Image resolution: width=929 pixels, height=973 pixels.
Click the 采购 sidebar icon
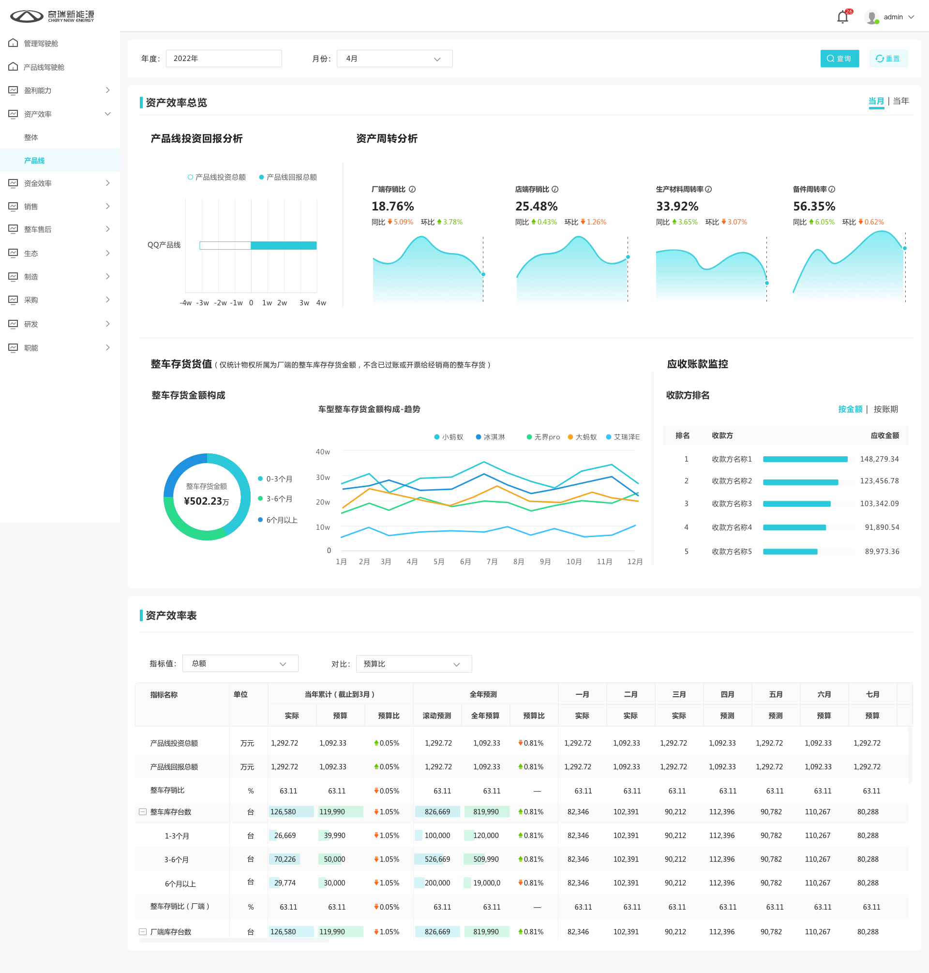tap(14, 299)
